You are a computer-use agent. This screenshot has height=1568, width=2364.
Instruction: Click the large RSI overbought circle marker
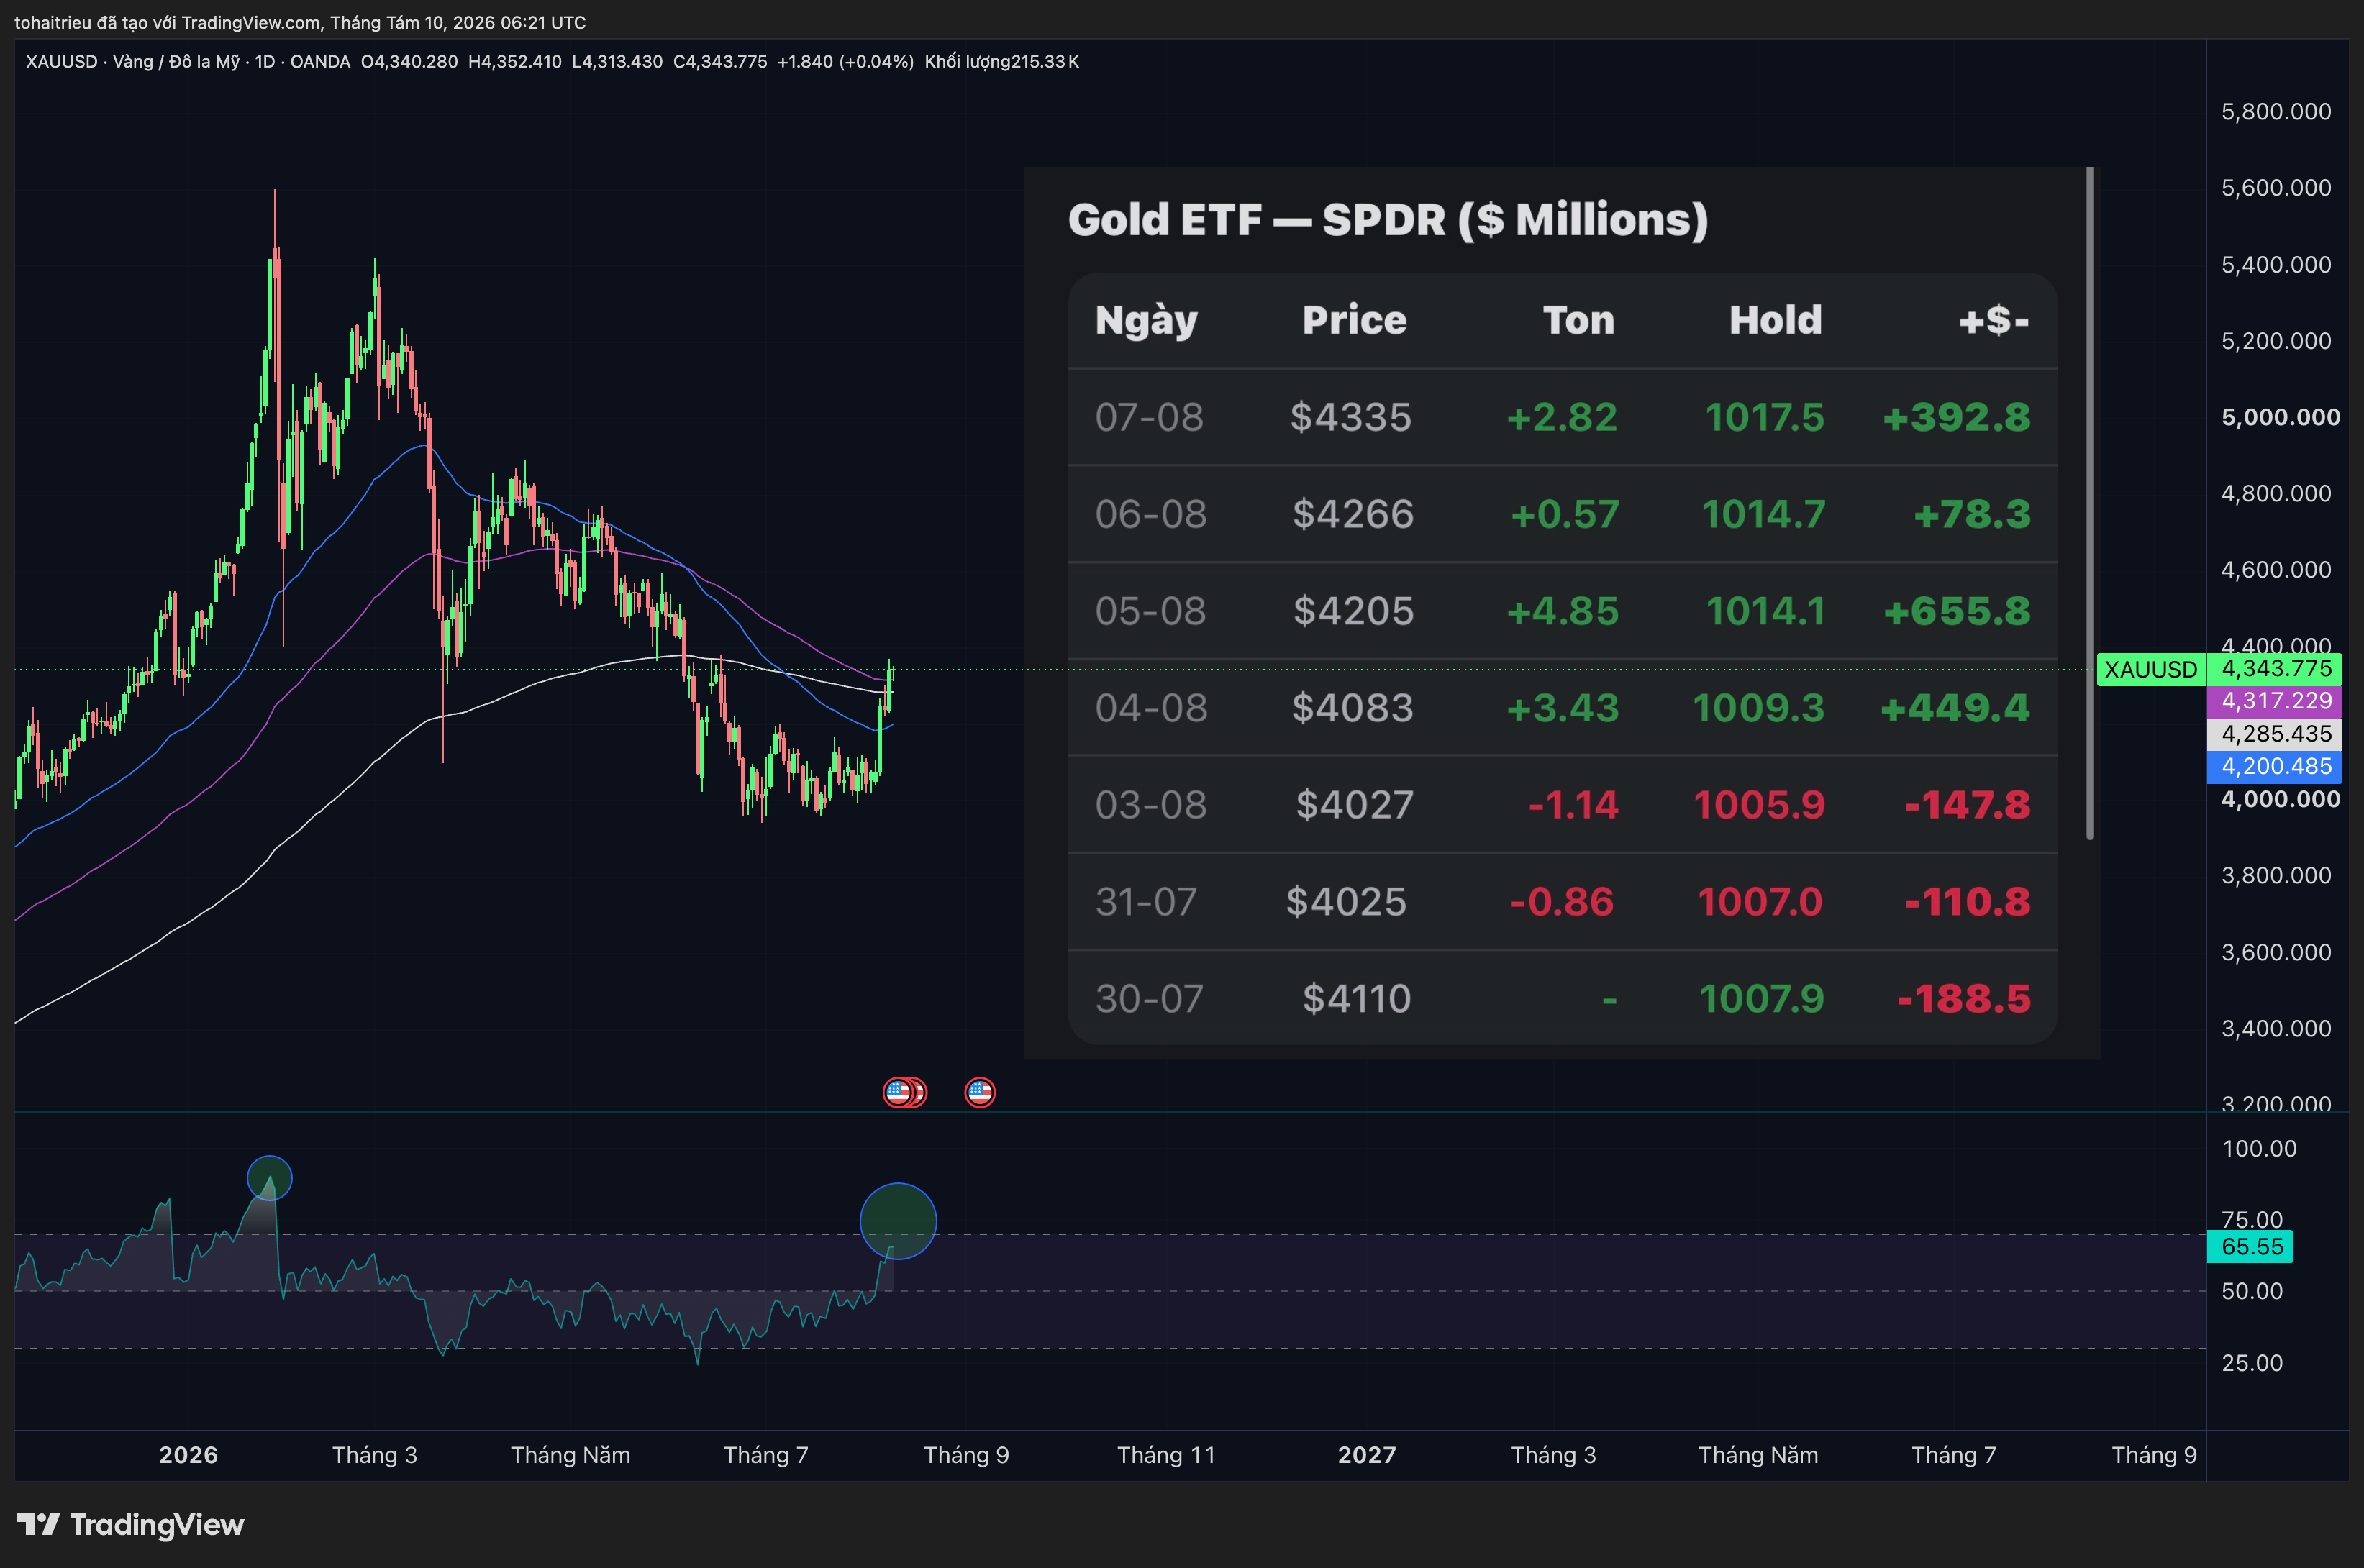[x=898, y=1221]
